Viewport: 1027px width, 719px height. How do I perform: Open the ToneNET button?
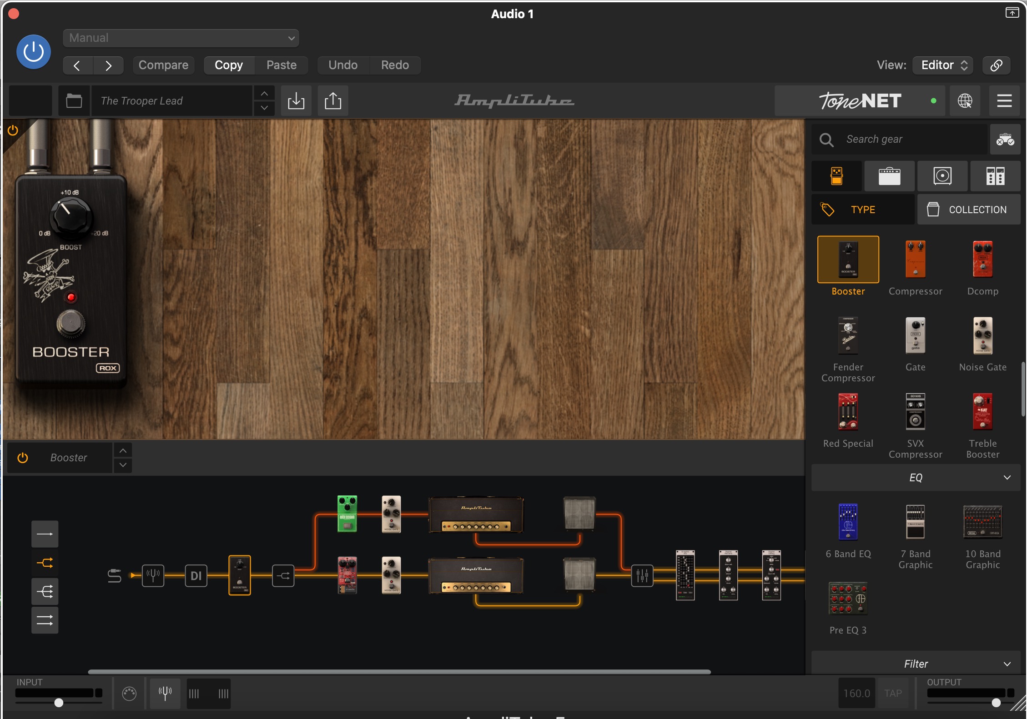click(860, 101)
